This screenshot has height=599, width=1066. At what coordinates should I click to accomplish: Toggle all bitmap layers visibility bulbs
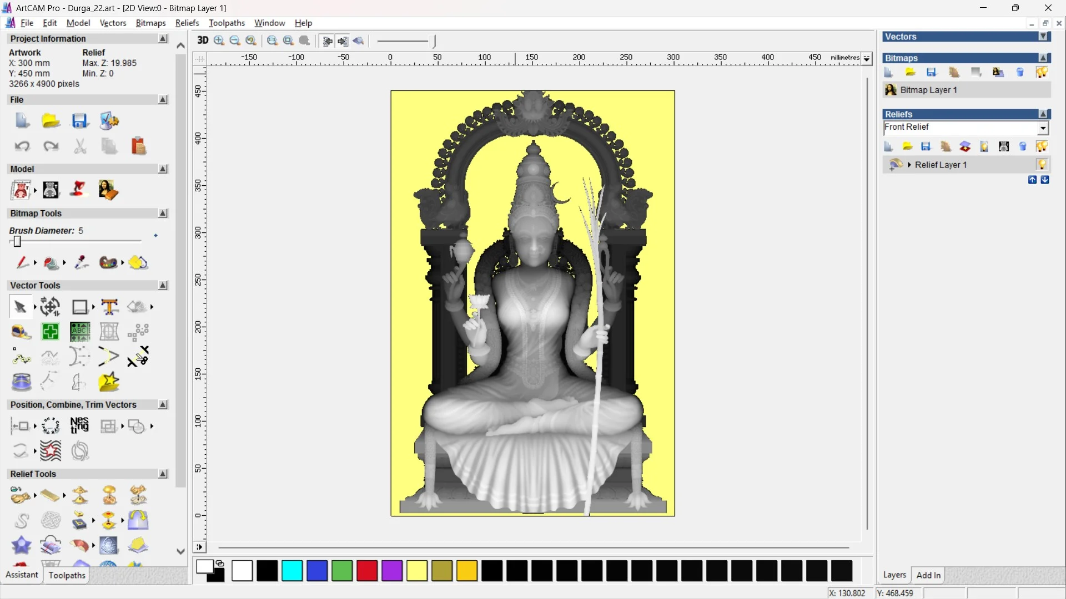pos(1042,72)
